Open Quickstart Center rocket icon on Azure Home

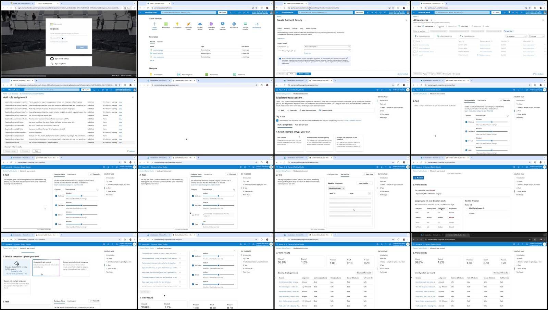188,24
